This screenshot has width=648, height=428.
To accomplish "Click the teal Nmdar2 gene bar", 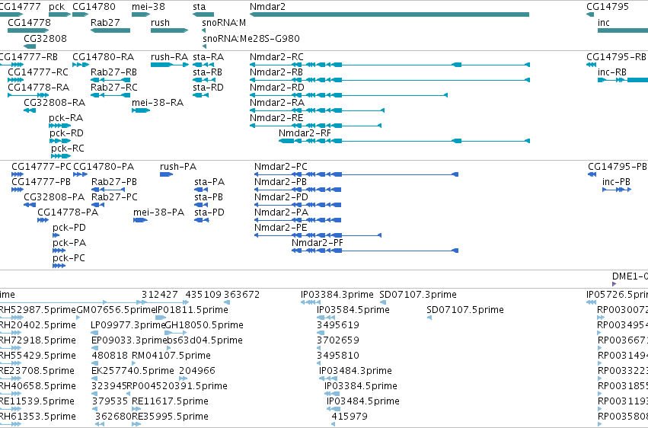I will pos(389,14).
